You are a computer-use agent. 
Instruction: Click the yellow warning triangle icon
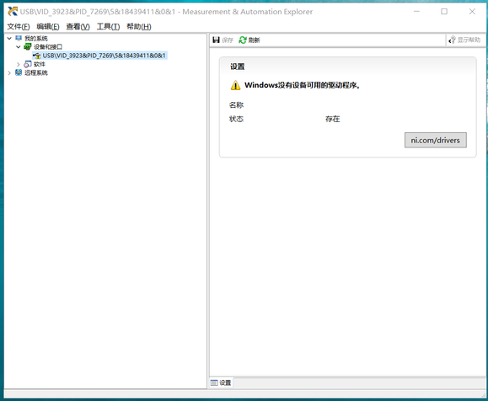(235, 85)
